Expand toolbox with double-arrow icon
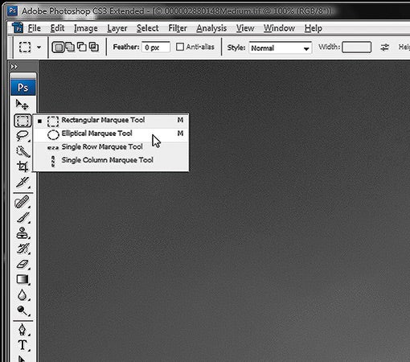 [x=14, y=66]
